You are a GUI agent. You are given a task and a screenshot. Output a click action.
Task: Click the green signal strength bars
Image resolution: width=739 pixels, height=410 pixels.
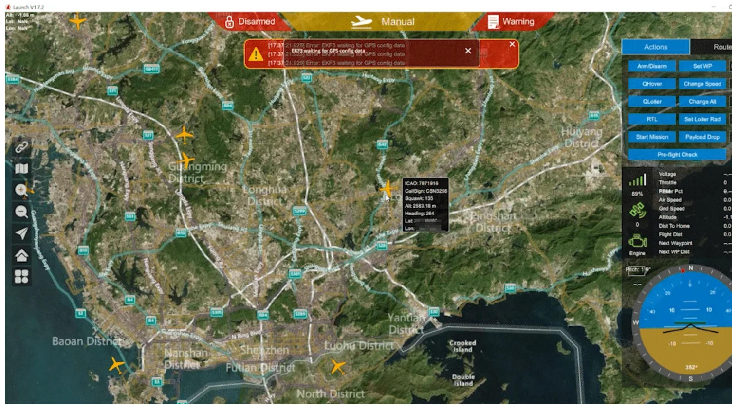(x=637, y=180)
